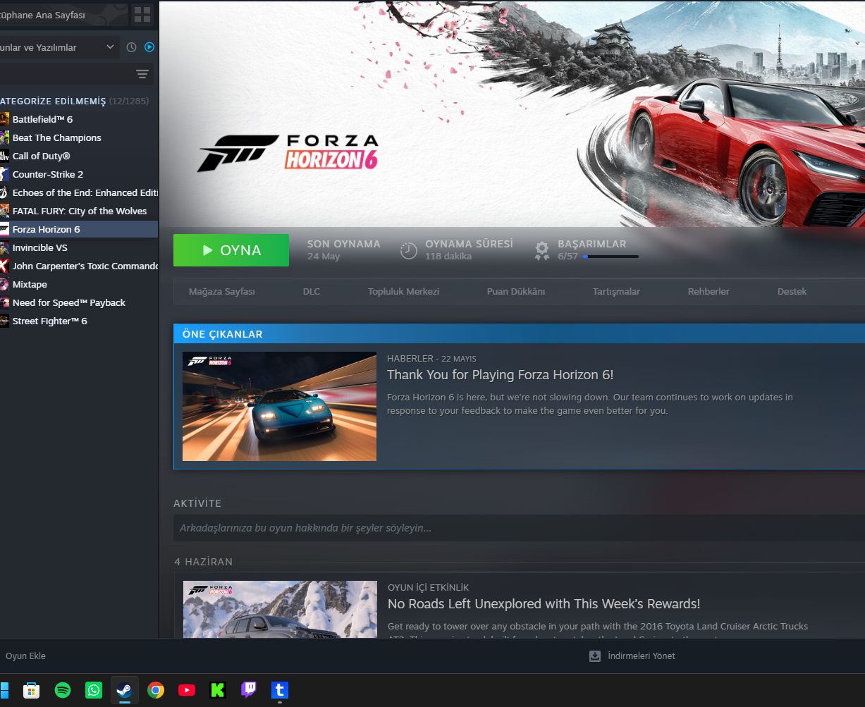The image size is (865, 707).
Task: Select Street Fighter 6 game icon
Action: pyautogui.click(x=4, y=321)
